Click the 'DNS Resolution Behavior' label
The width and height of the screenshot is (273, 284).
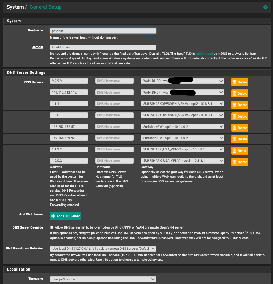tap(24, 248)
